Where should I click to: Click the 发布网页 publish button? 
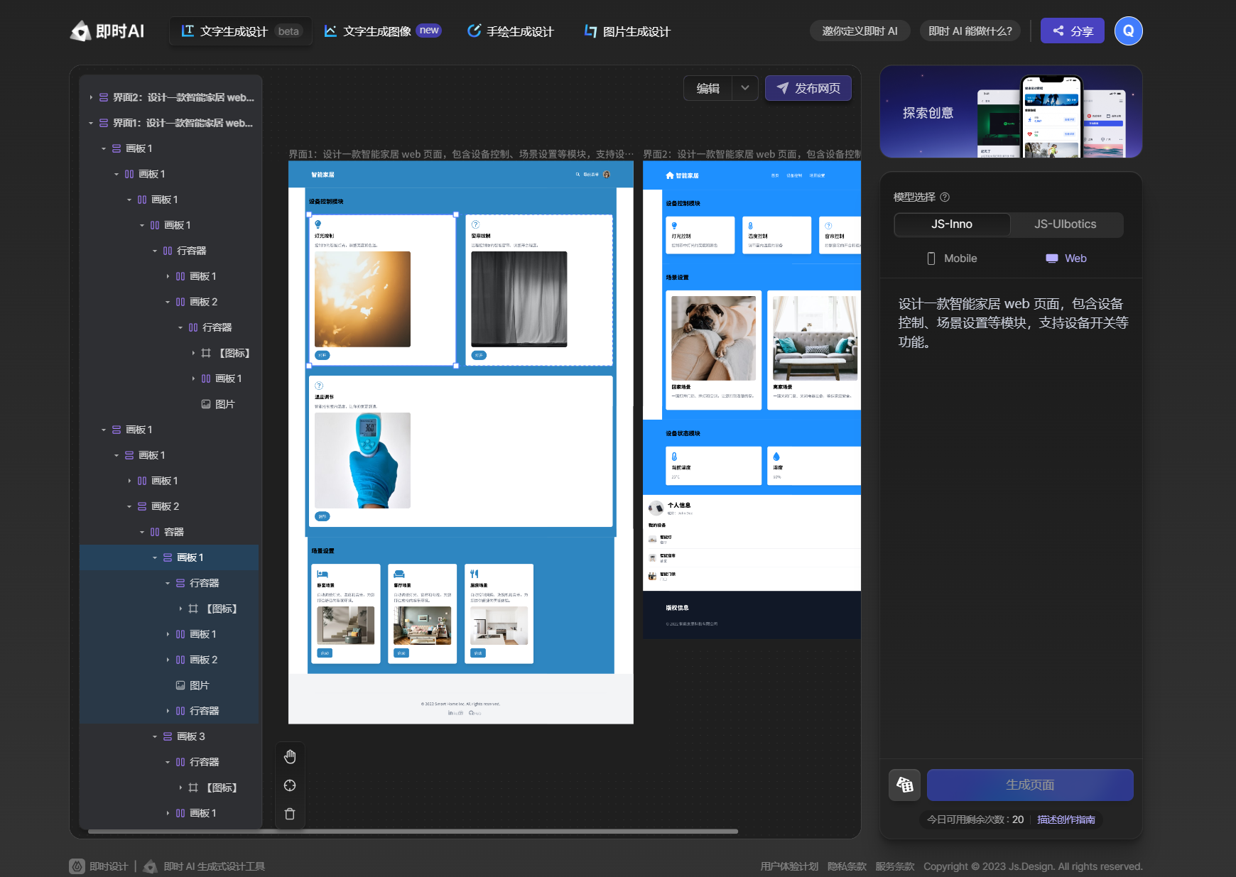click(808, 88)
